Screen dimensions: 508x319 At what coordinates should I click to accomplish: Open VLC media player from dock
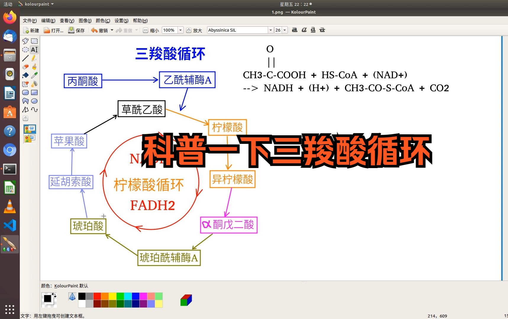pyautogui.click(x=10, y=207)
